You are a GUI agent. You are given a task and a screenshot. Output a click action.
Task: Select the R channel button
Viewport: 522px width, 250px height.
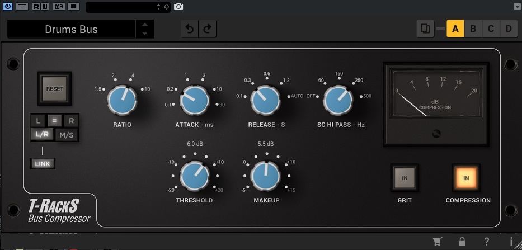click(71, 121)
